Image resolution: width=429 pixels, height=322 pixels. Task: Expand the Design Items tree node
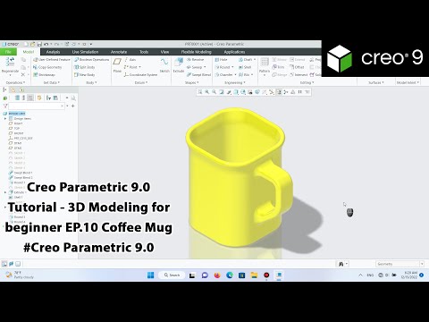[5, 119]
